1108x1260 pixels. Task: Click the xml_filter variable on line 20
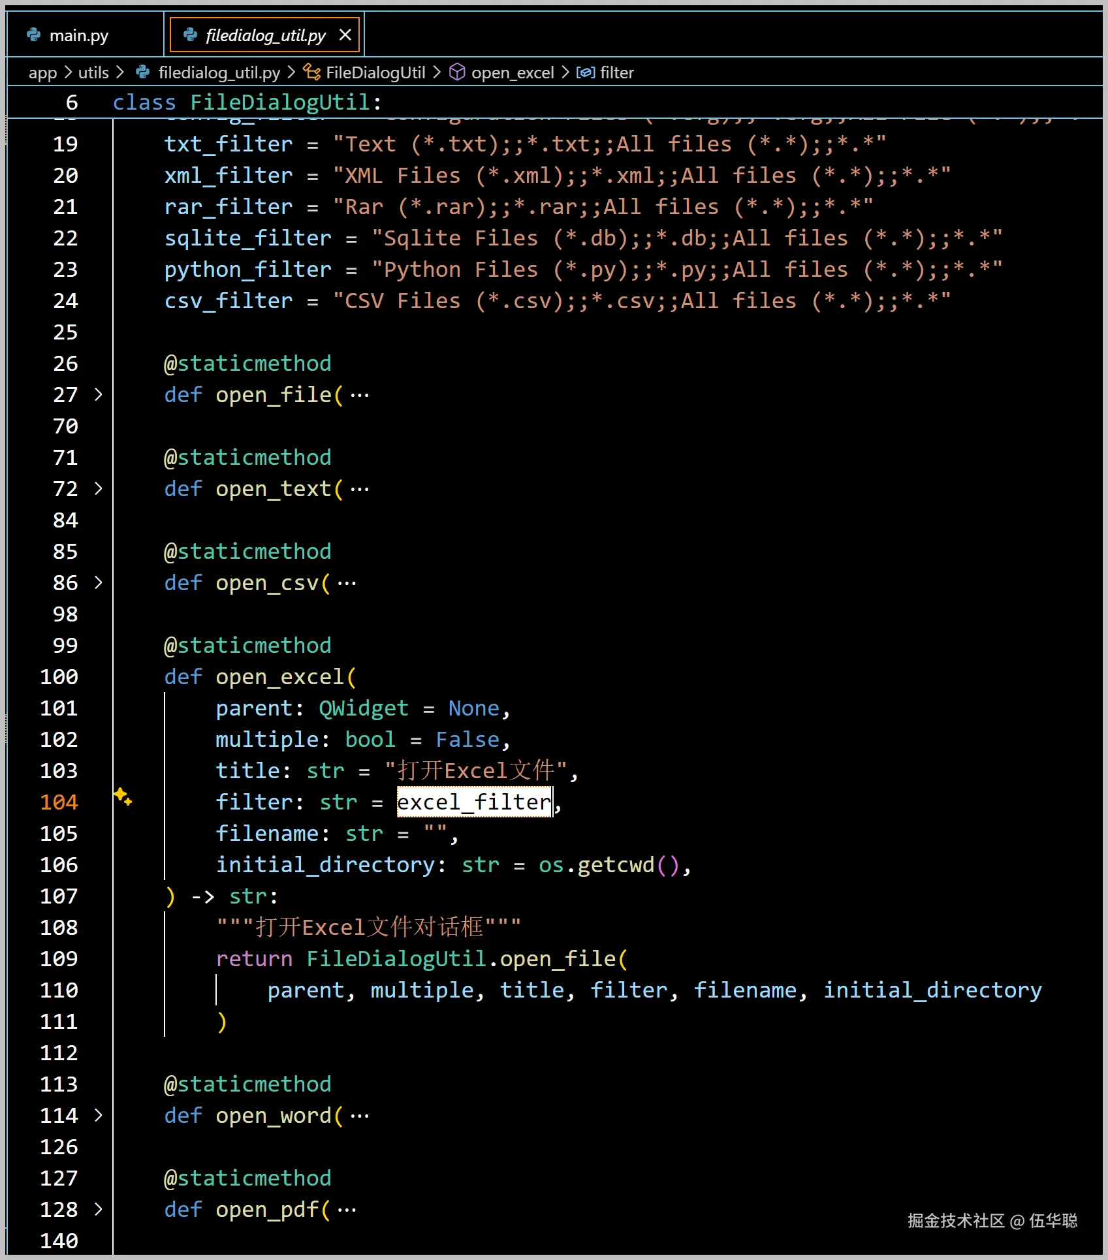pyautogui.click(x=229, y=176)
